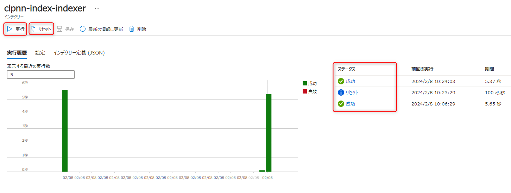The width and height of the screenshot is (511, 193).
Task: Click the tall green bar at chart right
Action: click(x=269, y=133)
